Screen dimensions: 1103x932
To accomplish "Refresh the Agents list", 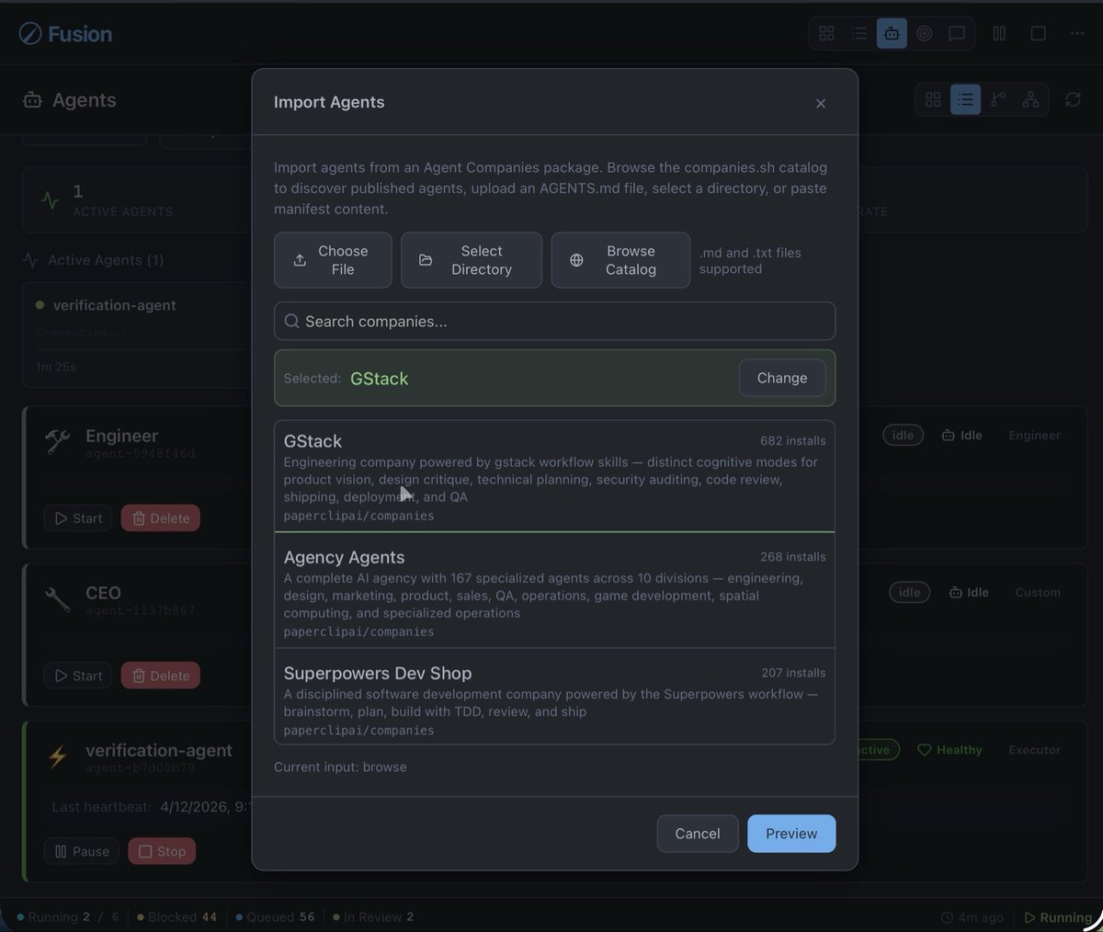I will coord(1073,100).
